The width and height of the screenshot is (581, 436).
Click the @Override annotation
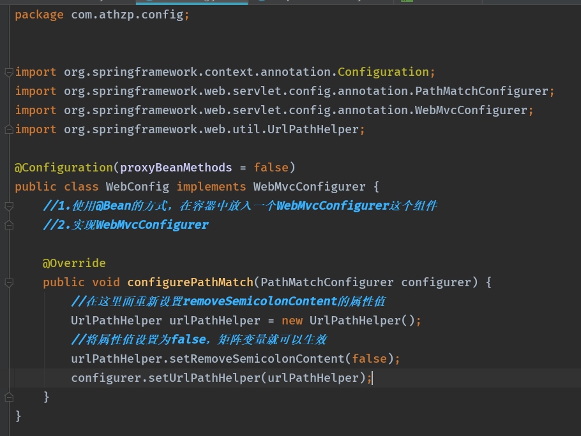pos(74,263)
